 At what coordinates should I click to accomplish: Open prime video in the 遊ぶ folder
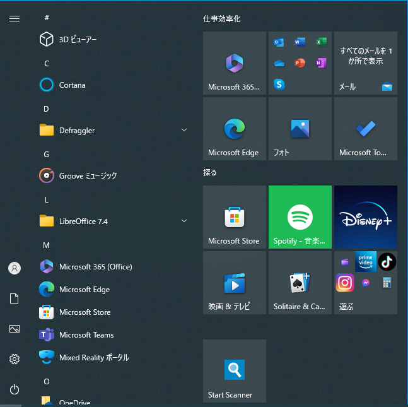[366, 261]
